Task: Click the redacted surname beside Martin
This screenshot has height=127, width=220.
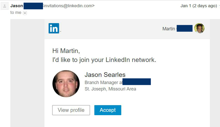Action: (184, 28)
